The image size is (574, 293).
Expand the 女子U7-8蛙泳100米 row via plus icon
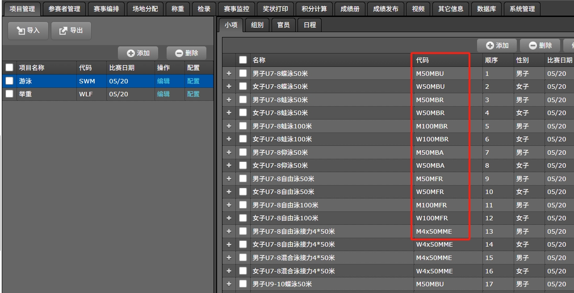click(x=230, y=139)
